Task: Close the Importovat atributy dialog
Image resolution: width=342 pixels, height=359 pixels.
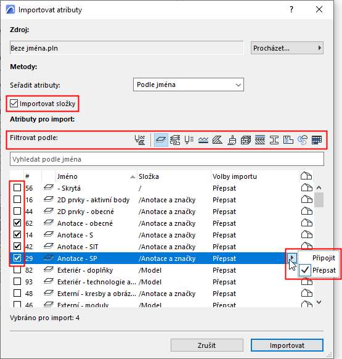Action: point(319,9)
